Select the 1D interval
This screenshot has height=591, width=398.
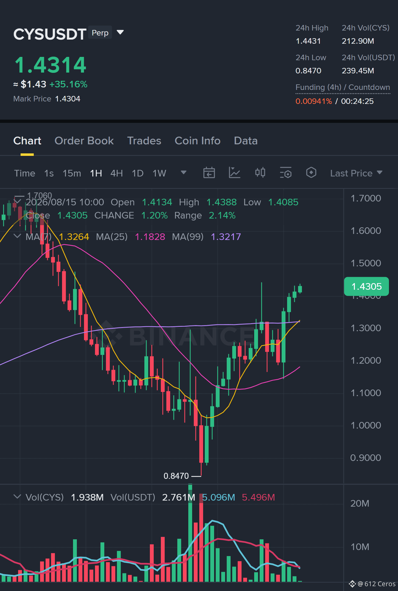click(x=138, y=173)
